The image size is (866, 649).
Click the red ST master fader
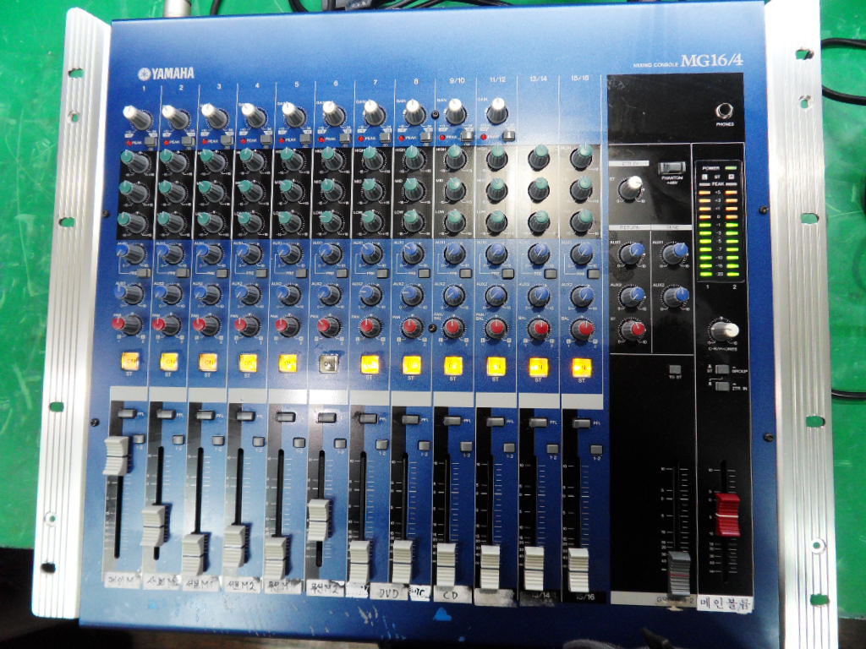[x=727, y=515]
